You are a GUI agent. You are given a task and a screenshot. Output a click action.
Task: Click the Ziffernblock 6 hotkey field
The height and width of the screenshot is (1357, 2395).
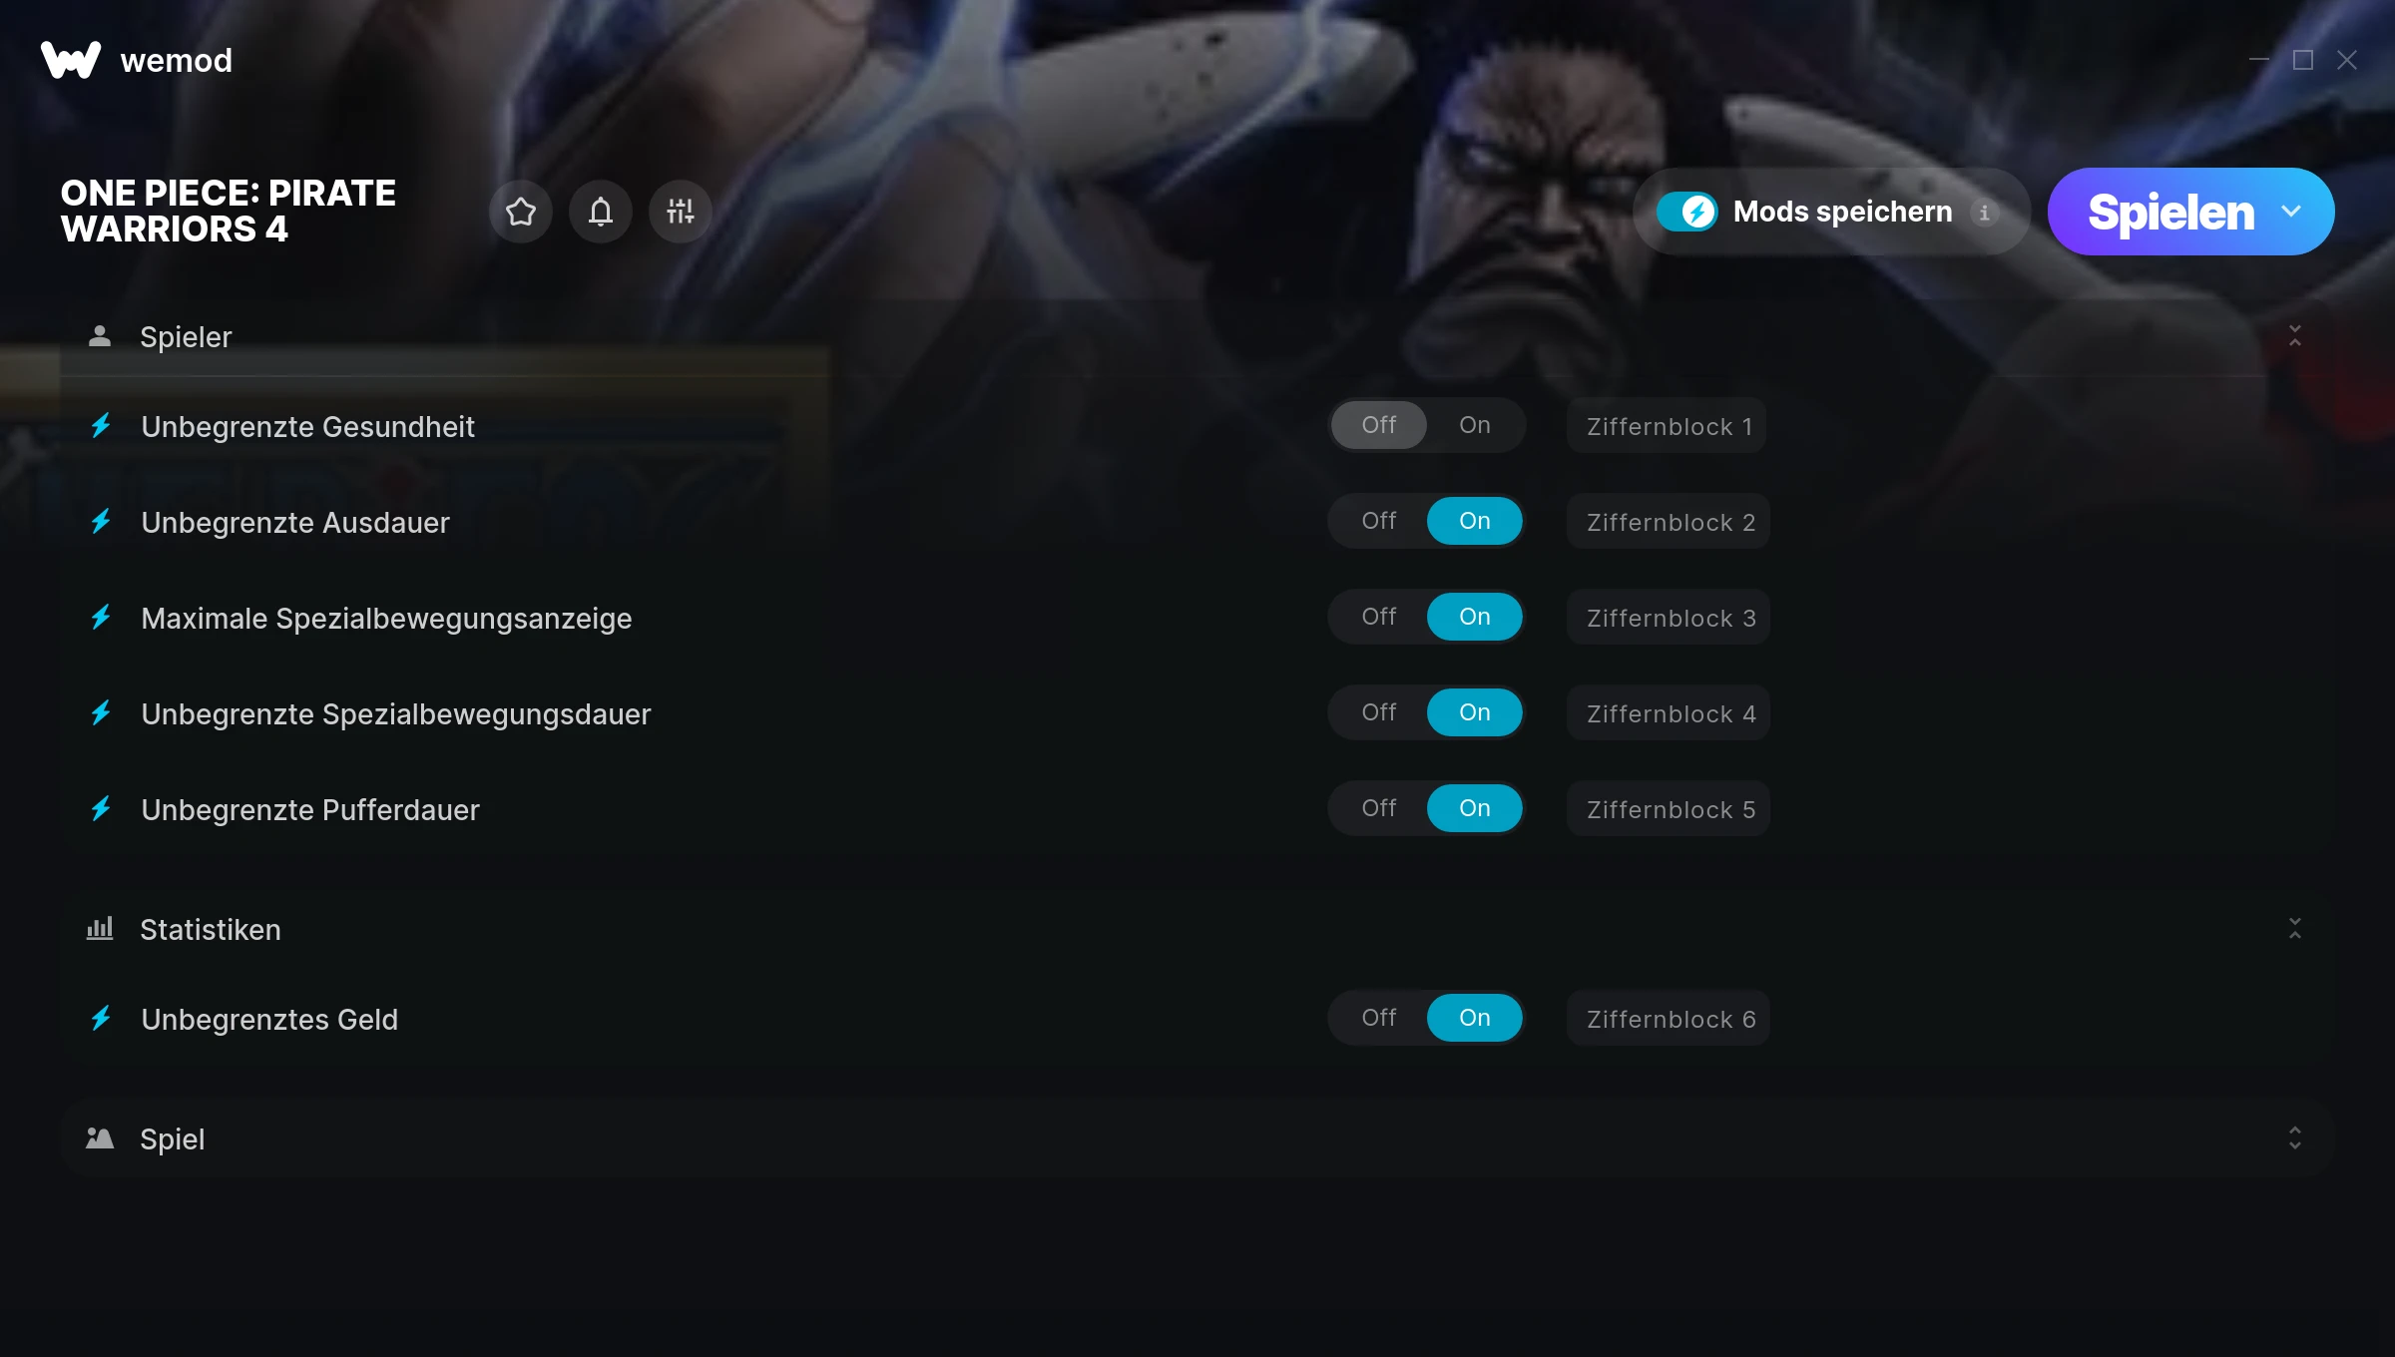[x=1669, y=1019]
